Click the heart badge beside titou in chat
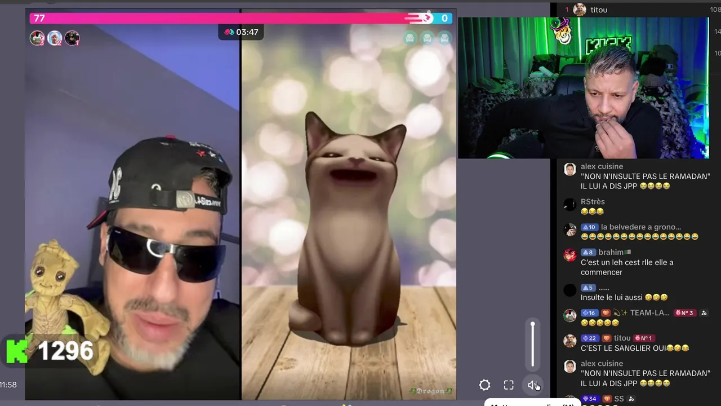Screen dimensions: 721x406 606,338
